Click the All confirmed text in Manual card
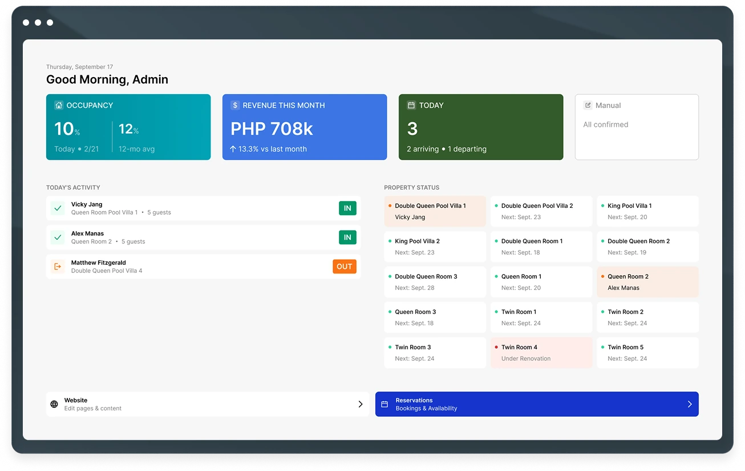 tap(606, 124)
